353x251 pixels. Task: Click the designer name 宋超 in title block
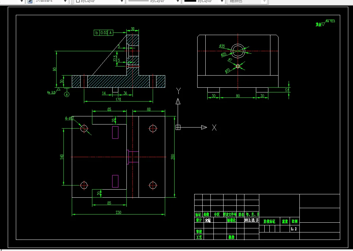pos(208,220)
